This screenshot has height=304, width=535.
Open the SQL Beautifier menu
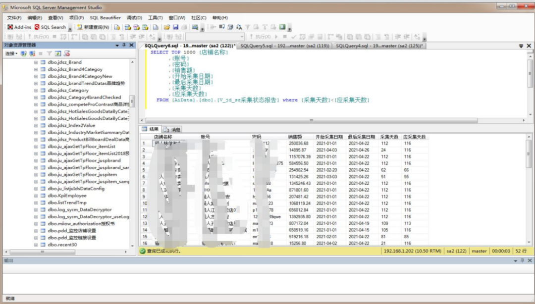(105, 18)
